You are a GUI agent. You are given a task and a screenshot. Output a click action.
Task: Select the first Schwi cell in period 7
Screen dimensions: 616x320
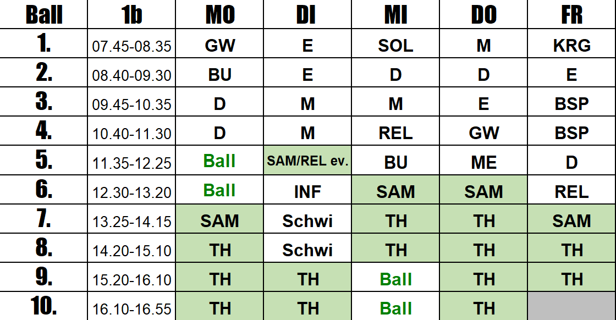click(x=307, y=219)
